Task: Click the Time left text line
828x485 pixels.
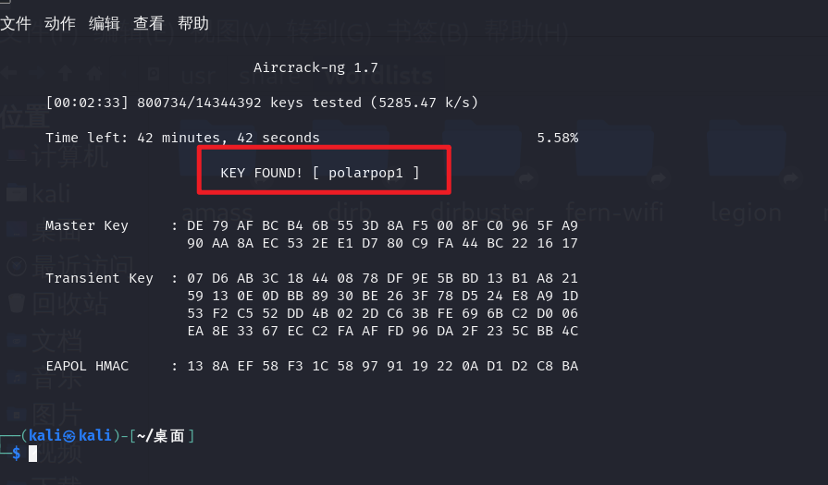Action: 182,138
